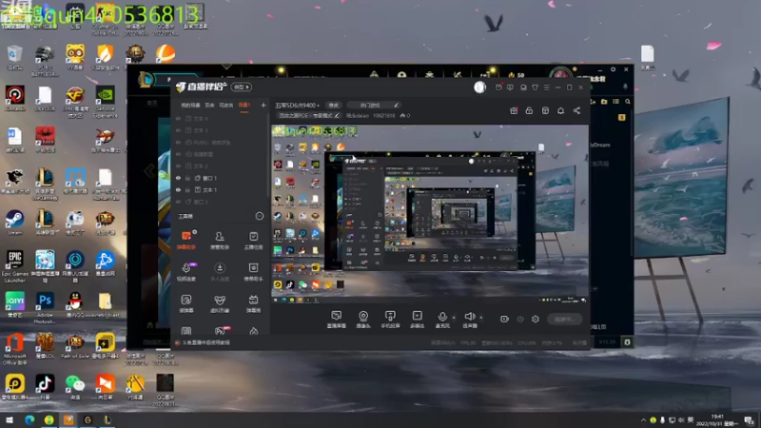This screenshot has width=761, height=428.
Task: Add a 多媒体 media source
Action: tap(417, 320)
